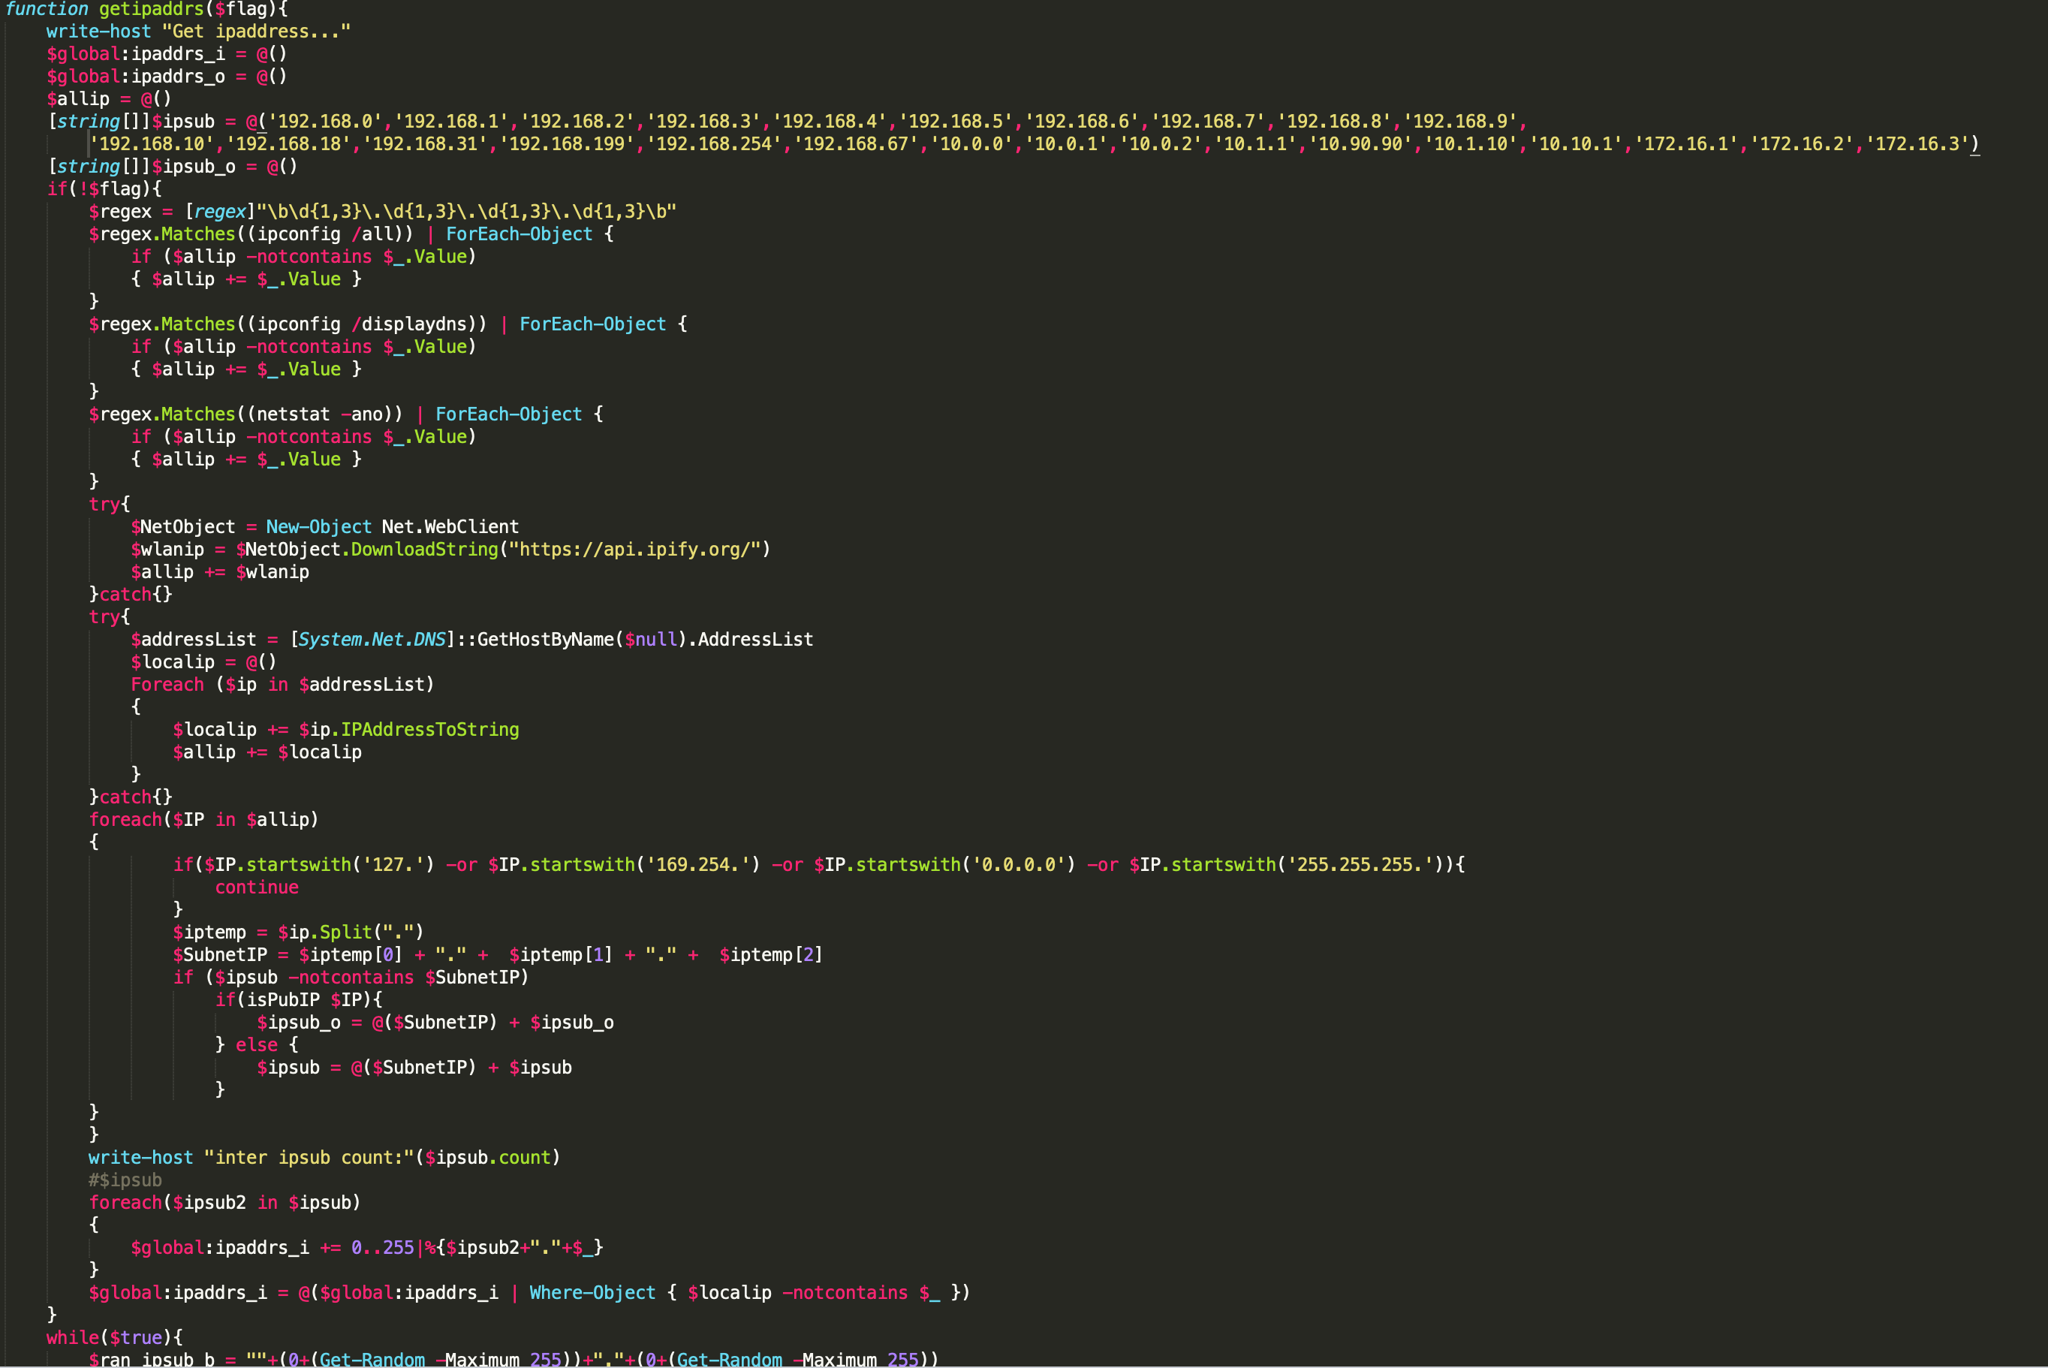Click the $allip = @() line
Viewport: 2048px width, 1368px height.
pyautogui.click(x=109, y=99)
